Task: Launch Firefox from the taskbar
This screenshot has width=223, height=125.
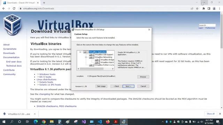Action: click(x=108, y=122)
